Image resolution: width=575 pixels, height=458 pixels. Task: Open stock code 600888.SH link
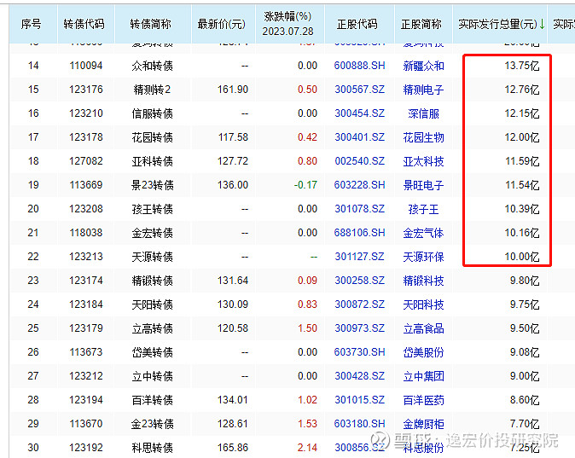[x=359, y=66]
